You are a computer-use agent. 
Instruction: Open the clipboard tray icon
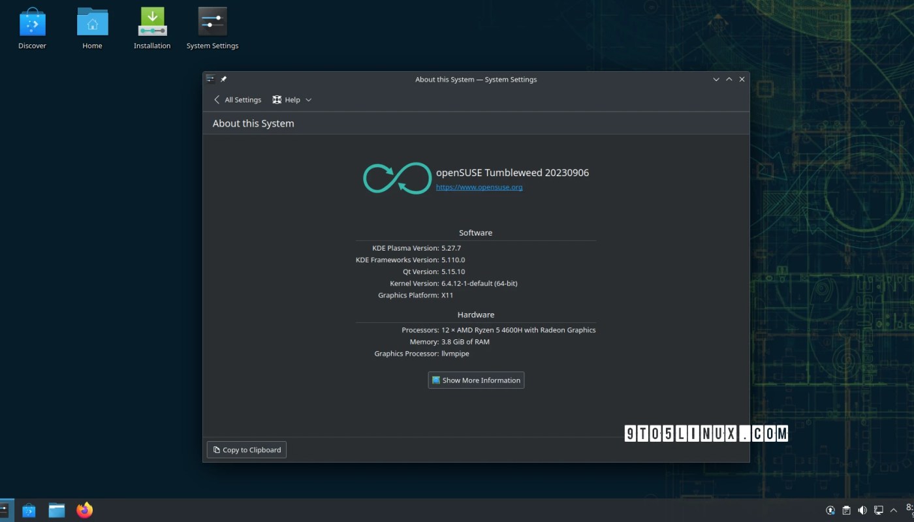[x=846, y=510]
